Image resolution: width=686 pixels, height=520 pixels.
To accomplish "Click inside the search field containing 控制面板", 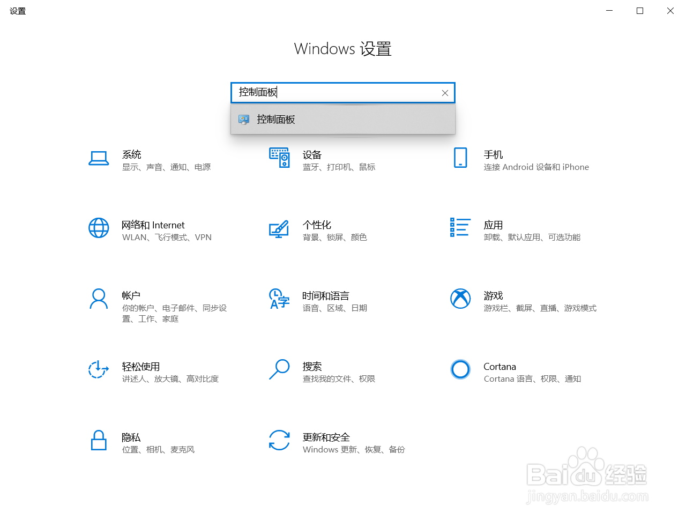I will pyautogui.click(x=343, y=93).
